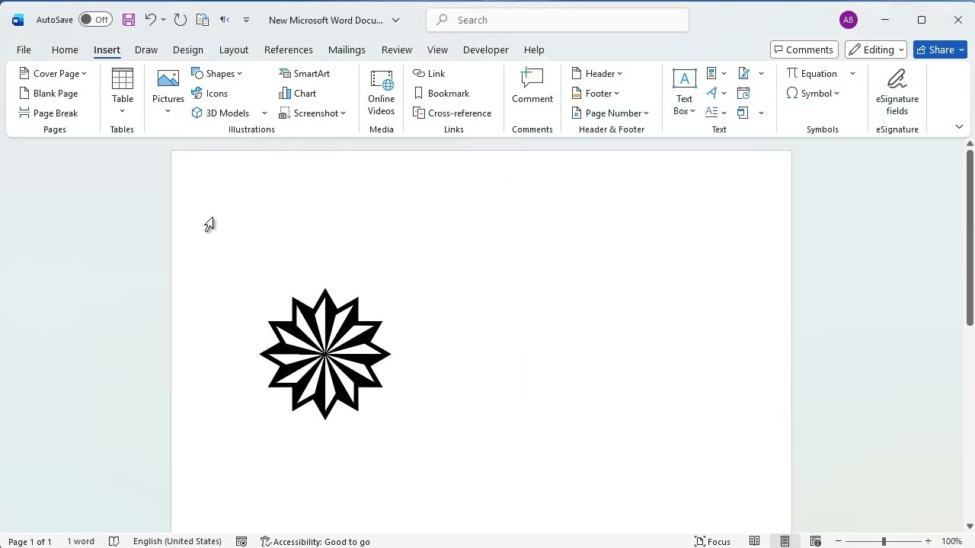Insert a Blank Page

48,93
